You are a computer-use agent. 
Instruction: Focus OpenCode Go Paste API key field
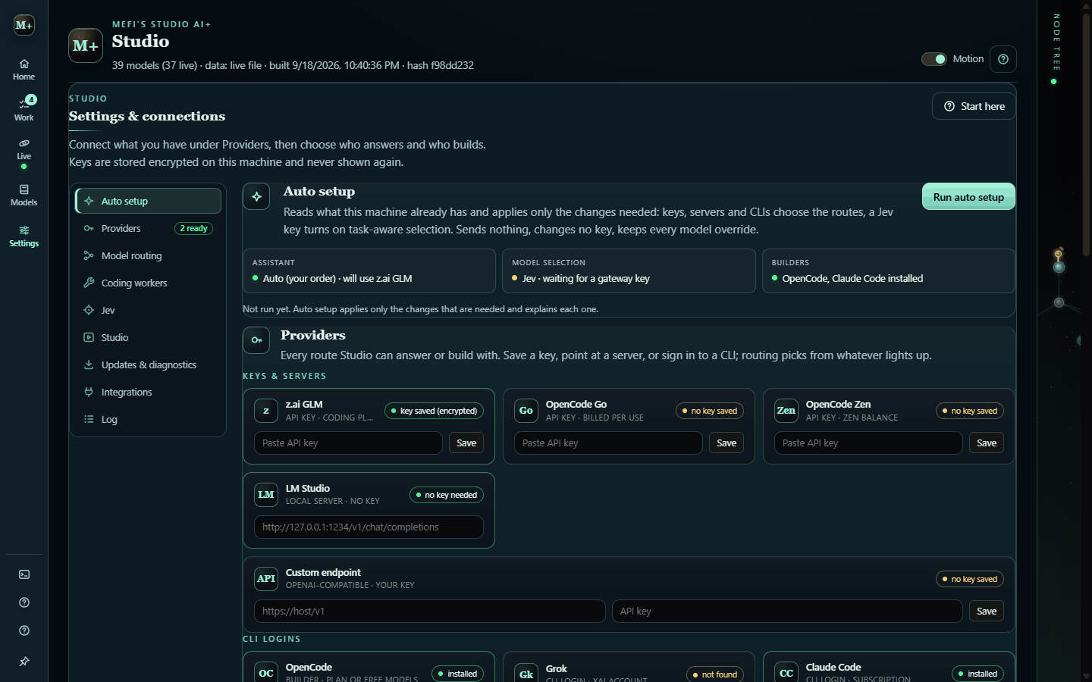pos(608,443)
